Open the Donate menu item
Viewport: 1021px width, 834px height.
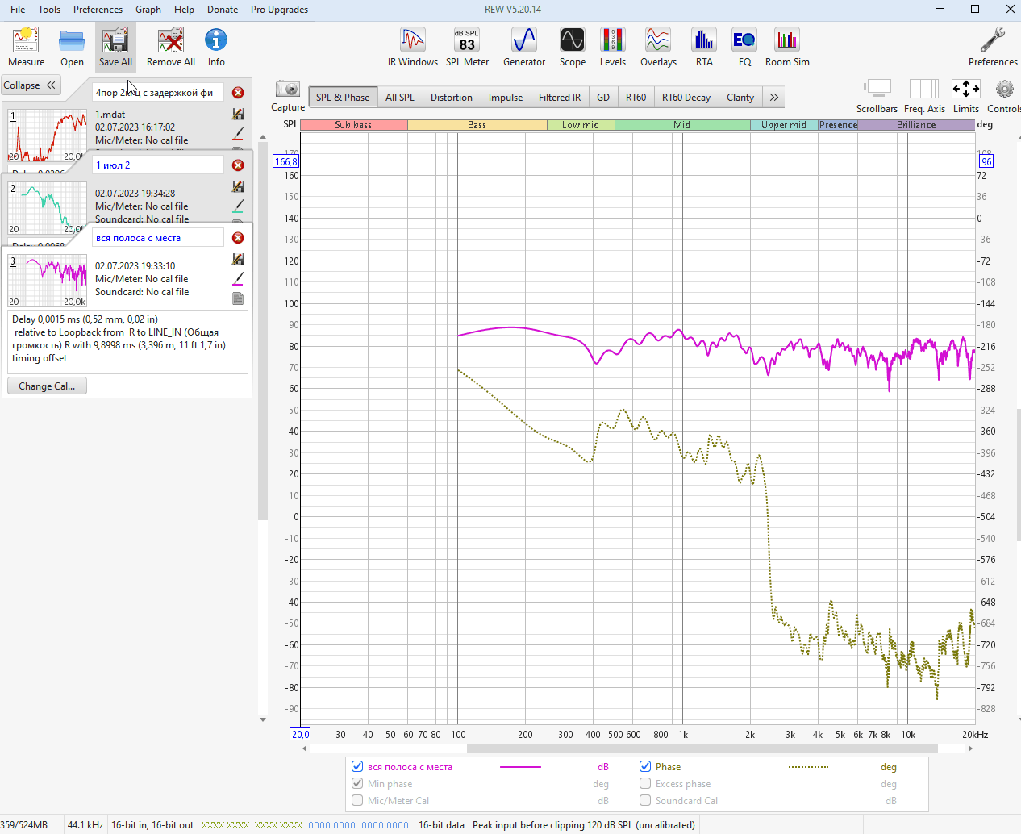[223, 10]
